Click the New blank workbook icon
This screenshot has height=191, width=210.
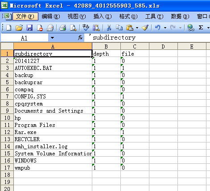tap(8, 28)
